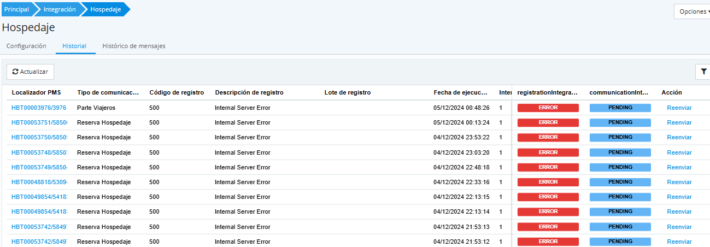The width and height of the screenshot is (710, 247).
Task: Switch to the Configuración tab
Action: 26,46
